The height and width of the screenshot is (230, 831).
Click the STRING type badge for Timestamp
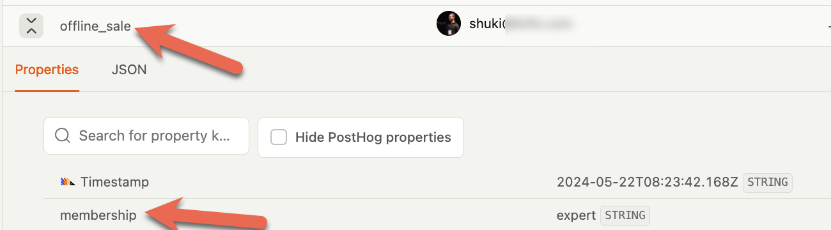(x=768, y=182)
